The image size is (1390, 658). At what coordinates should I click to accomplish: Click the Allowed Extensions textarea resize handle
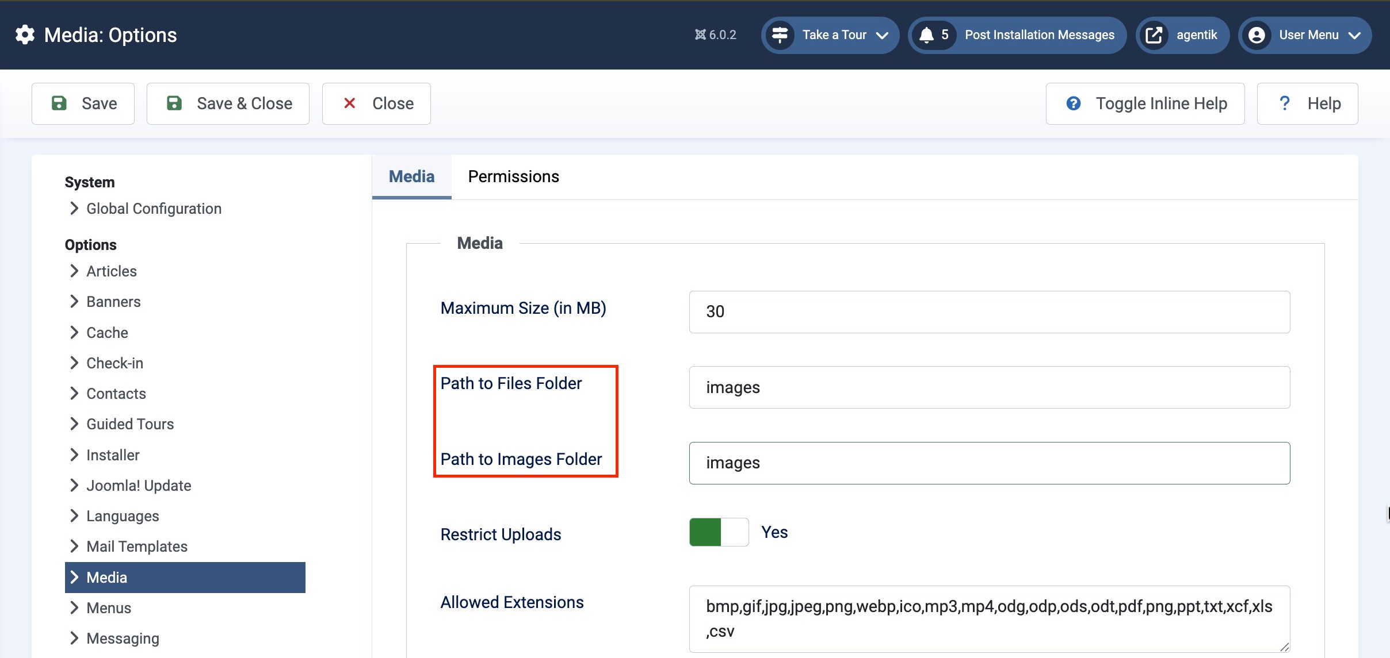(x=1285, y=647)
